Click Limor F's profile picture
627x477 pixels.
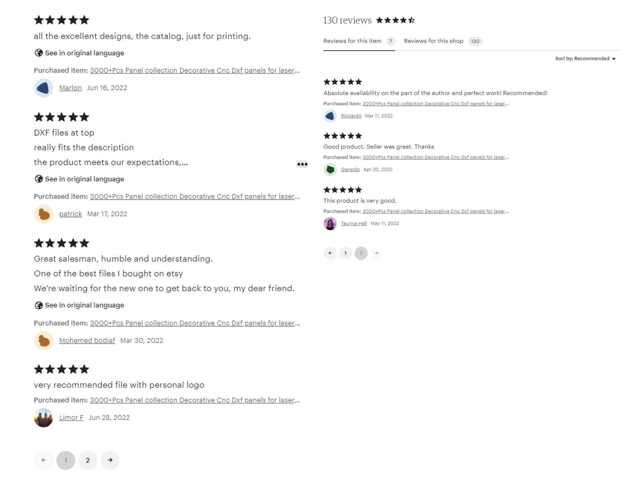tap(43, 418)
